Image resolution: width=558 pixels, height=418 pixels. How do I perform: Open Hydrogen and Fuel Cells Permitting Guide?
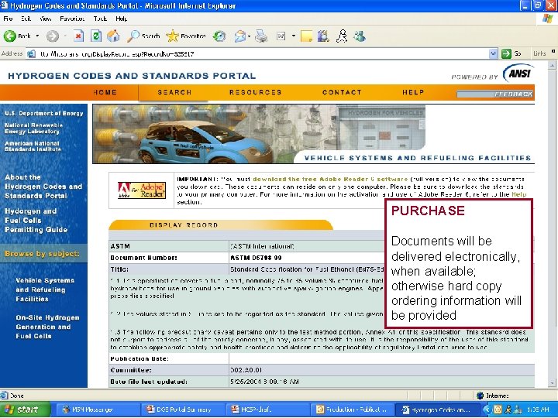click(x=36, y=221)
